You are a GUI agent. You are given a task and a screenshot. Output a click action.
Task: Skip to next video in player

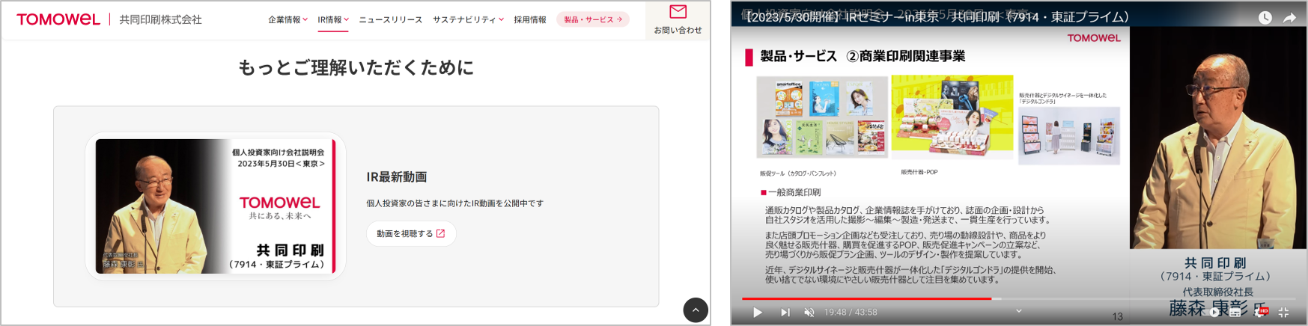coord(785,313)
